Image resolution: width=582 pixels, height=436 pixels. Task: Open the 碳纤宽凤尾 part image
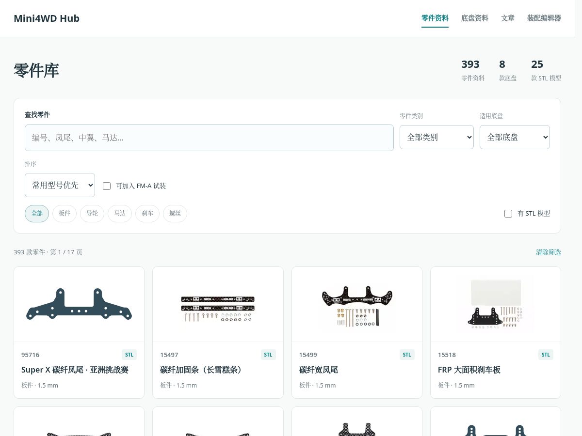pyautogui.click(x=357, y=304)
